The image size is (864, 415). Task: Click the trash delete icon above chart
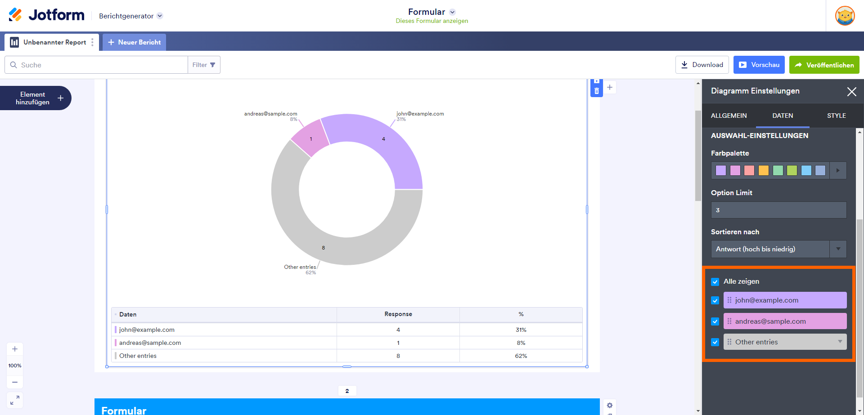(596, 91)
